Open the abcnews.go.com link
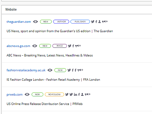 pos(18,46)
